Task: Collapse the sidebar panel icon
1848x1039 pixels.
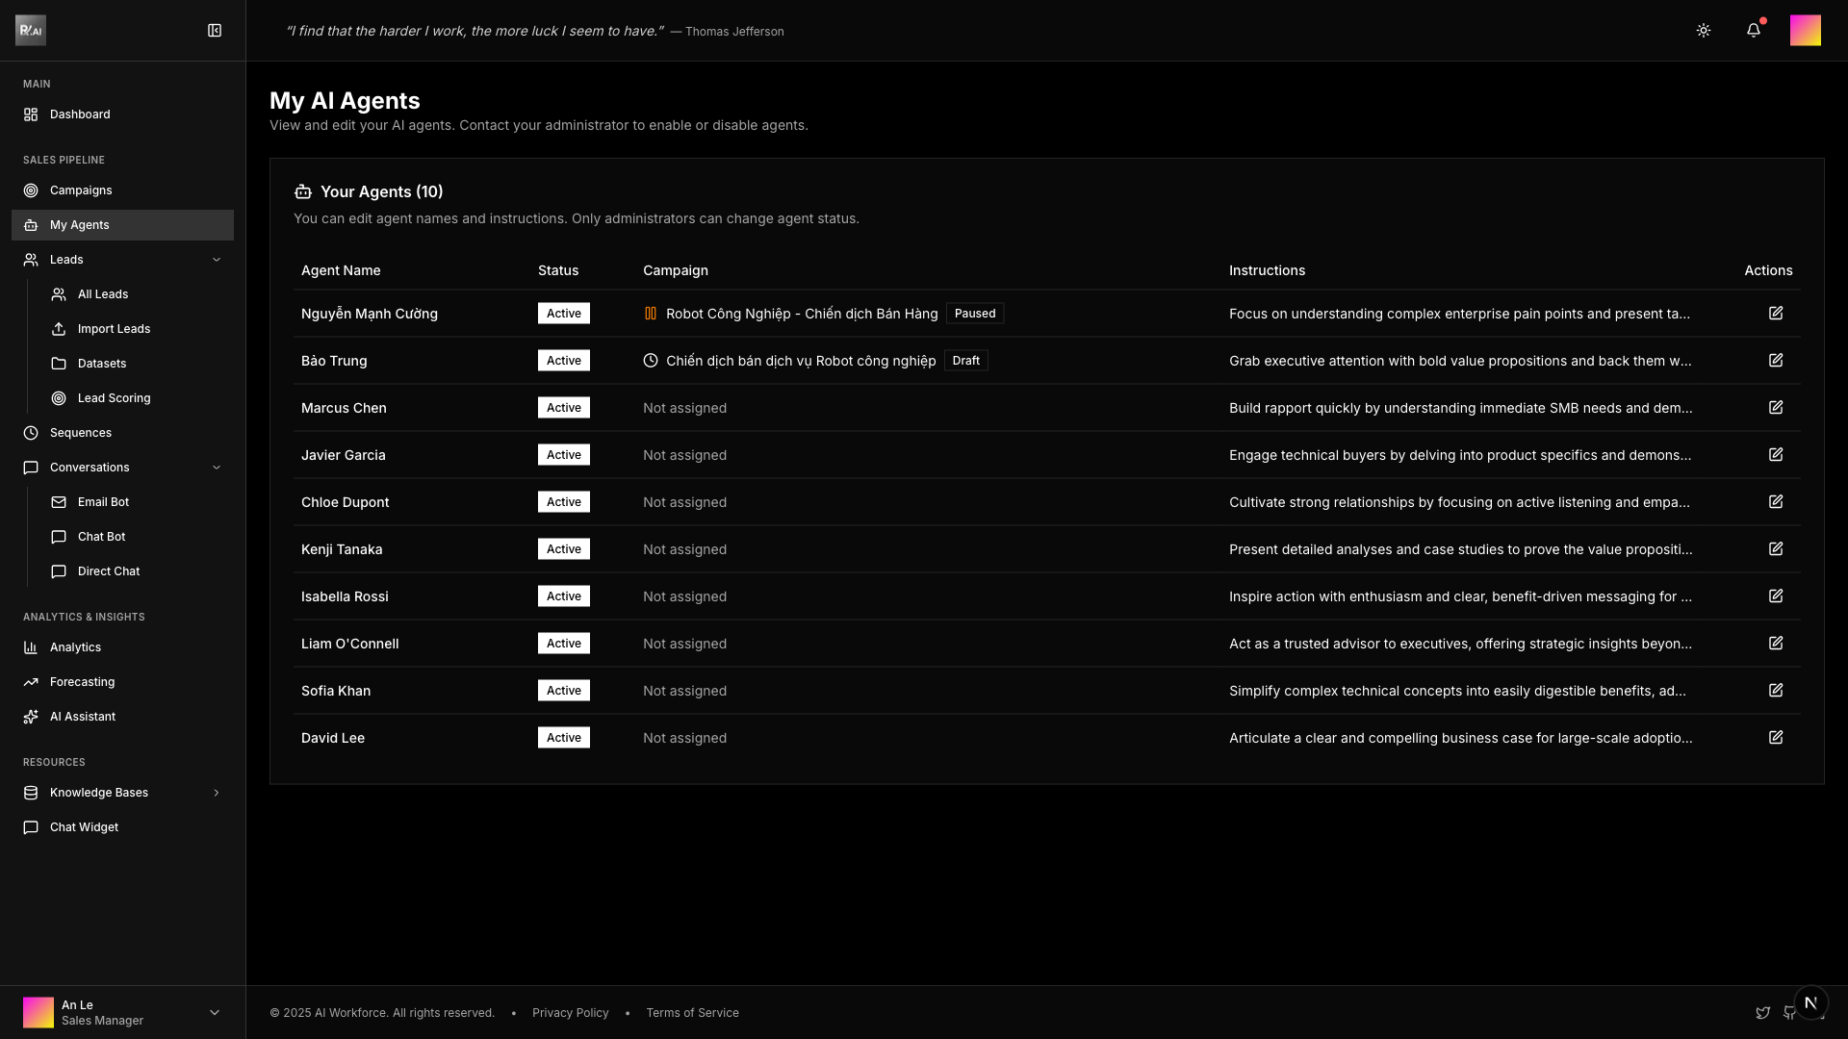Action: pos(215,31)
